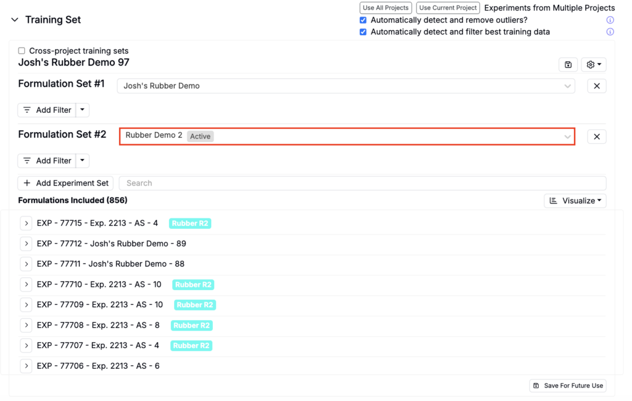The image size is (632, 401).
Task: Click the save icon beside Josh's Rubber Demo 97
Action: point(568,65)
